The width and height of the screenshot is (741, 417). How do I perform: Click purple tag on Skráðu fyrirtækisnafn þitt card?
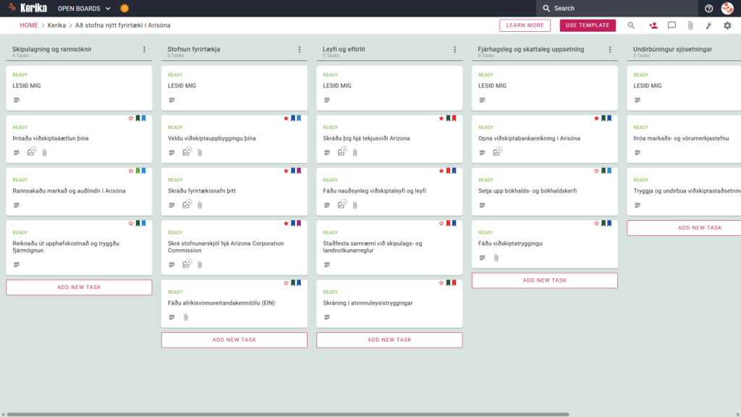(299, 171)
